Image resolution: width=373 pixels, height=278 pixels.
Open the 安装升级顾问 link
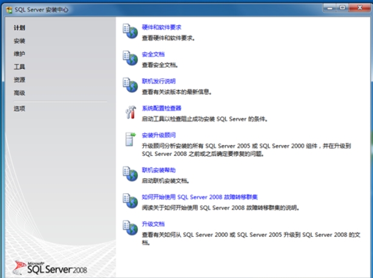[x=159, y=135]
